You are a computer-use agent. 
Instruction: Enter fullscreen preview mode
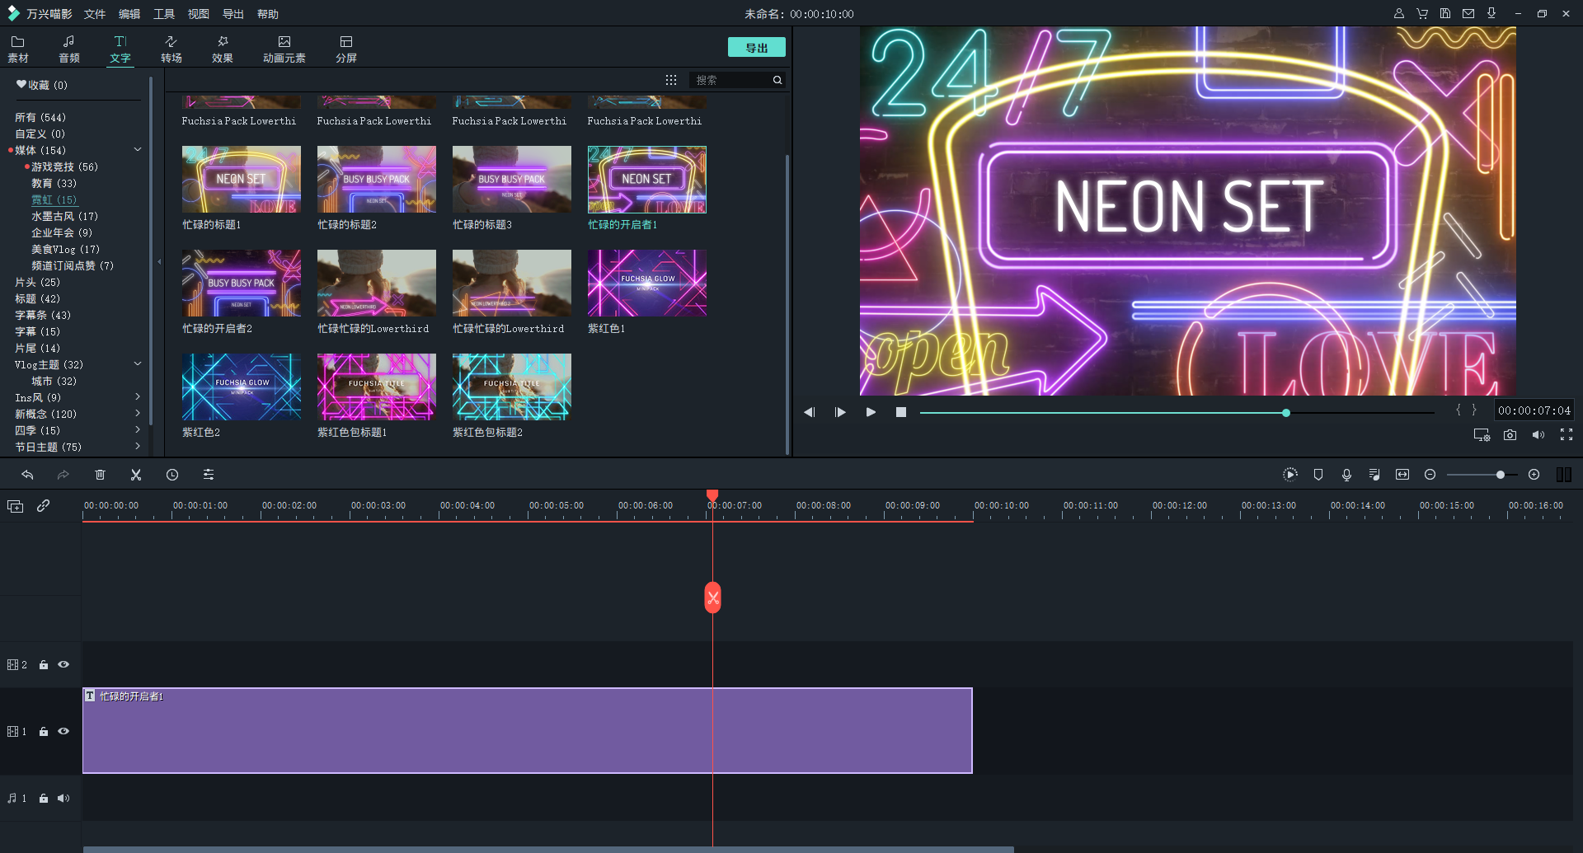point(1567,435)
